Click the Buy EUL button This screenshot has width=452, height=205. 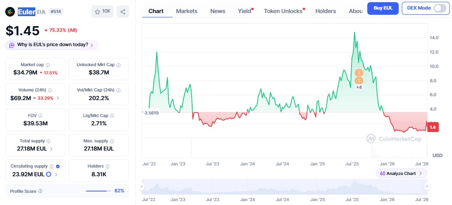383,8
